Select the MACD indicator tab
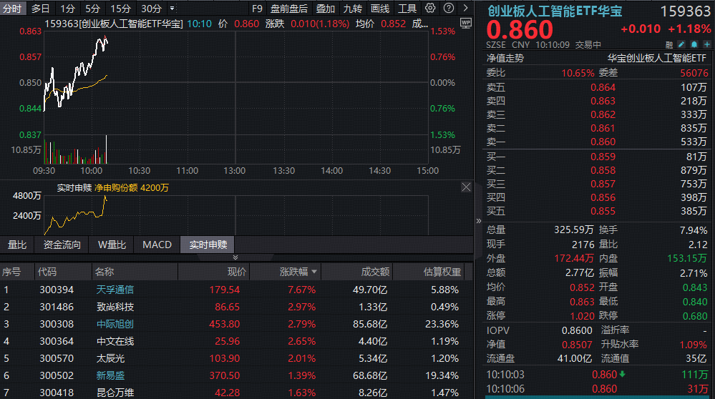715x399 pixels. 157,245
